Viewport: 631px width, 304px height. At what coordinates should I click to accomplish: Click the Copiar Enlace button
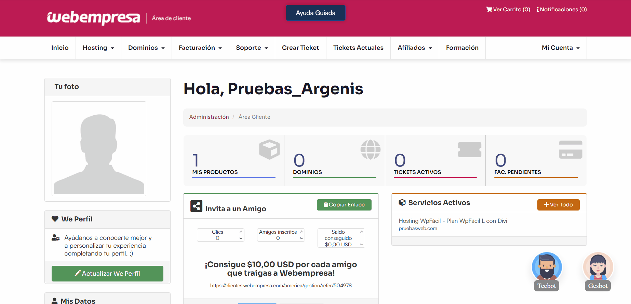click(344, 205)
